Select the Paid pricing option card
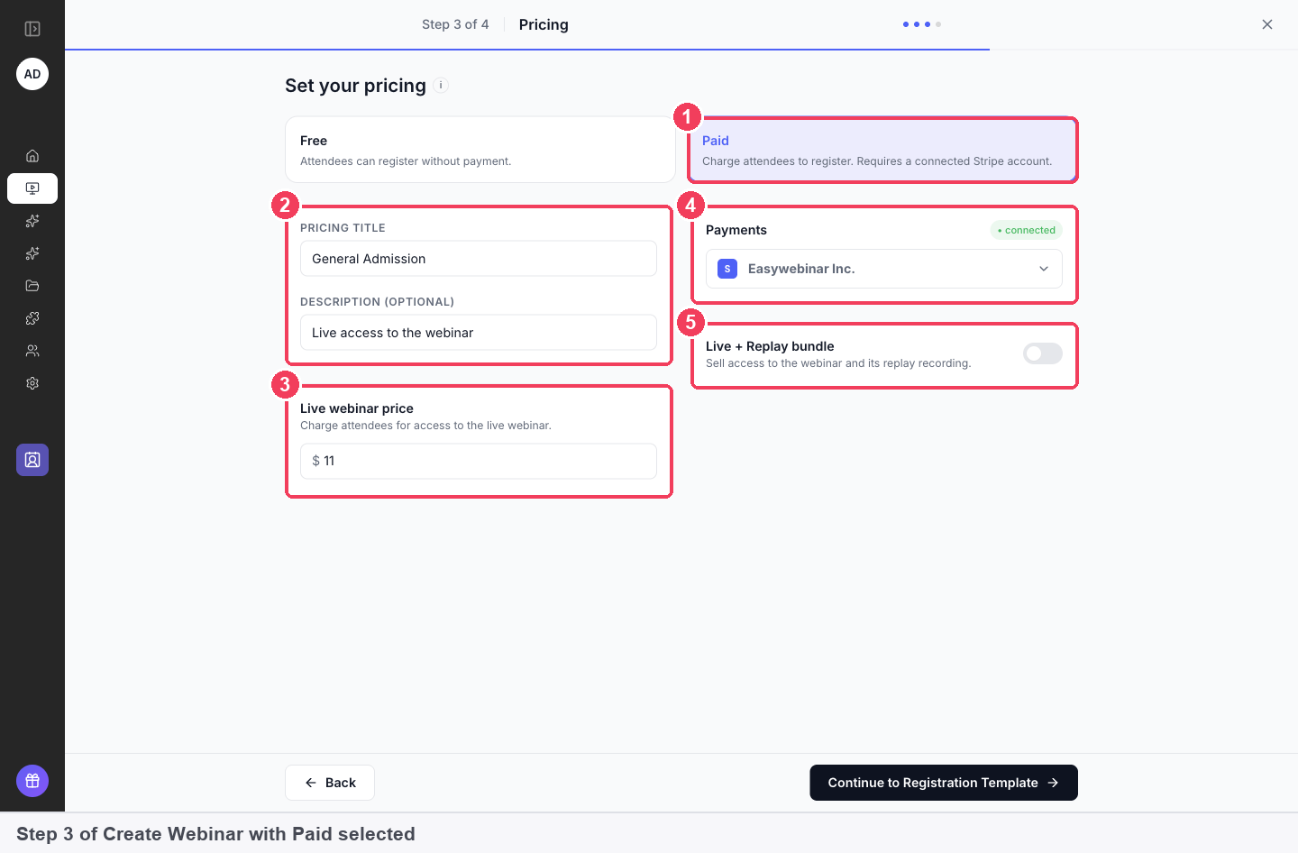Image resolution: width=1298 pixels, height=853 pixels. pos(882,150)
